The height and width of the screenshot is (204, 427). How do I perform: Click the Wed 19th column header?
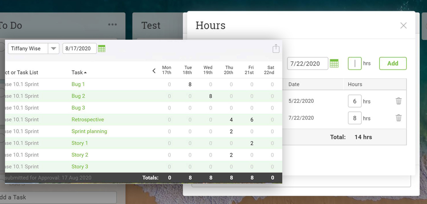pos(208,70)
